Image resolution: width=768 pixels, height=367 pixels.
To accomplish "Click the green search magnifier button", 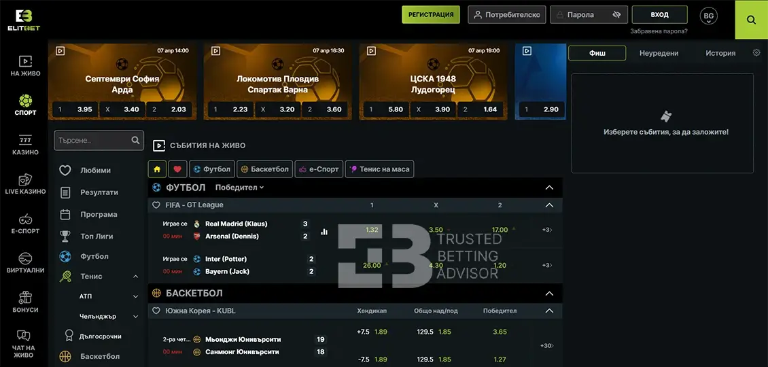I will click(x=751, y=20).
